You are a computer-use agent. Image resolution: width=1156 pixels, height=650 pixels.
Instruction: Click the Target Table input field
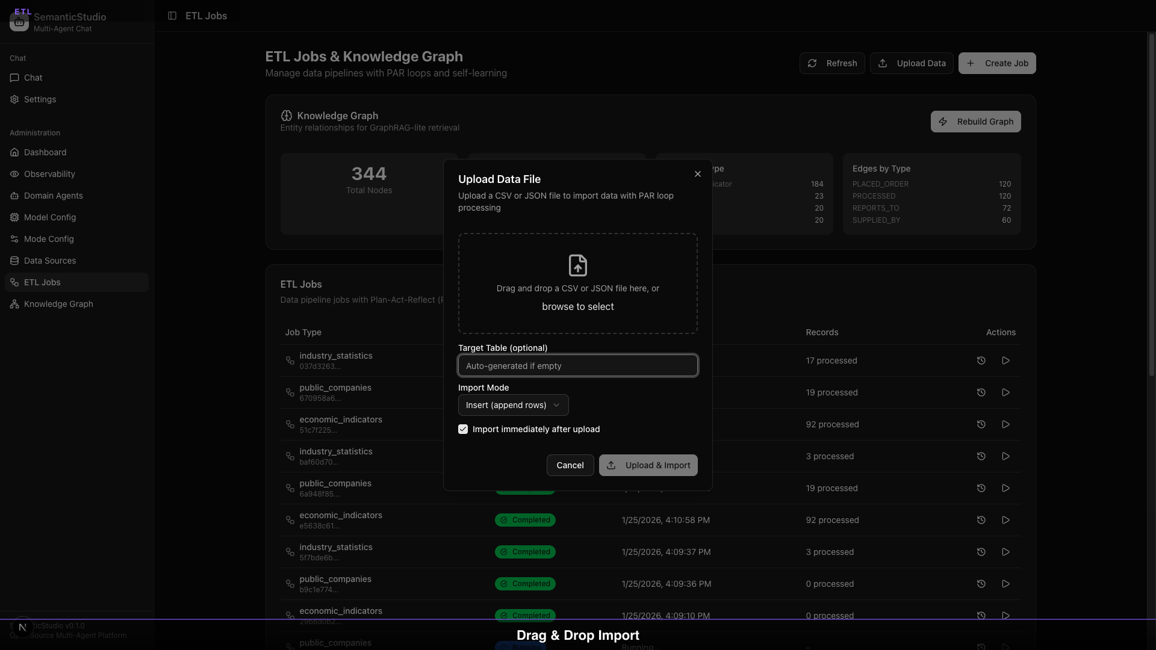(x=577, y=365)
